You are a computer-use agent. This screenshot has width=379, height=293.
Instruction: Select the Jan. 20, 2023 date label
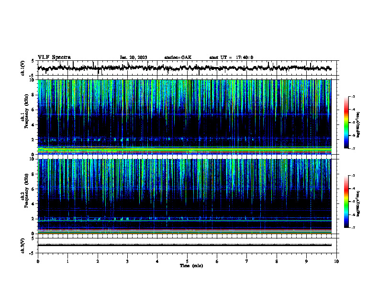coord(134,57)
